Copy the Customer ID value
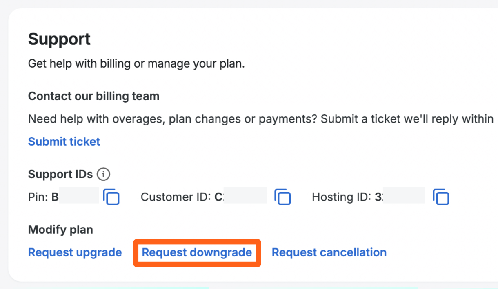Viewport: 498px width, 289px height. (x=282, y=197)
